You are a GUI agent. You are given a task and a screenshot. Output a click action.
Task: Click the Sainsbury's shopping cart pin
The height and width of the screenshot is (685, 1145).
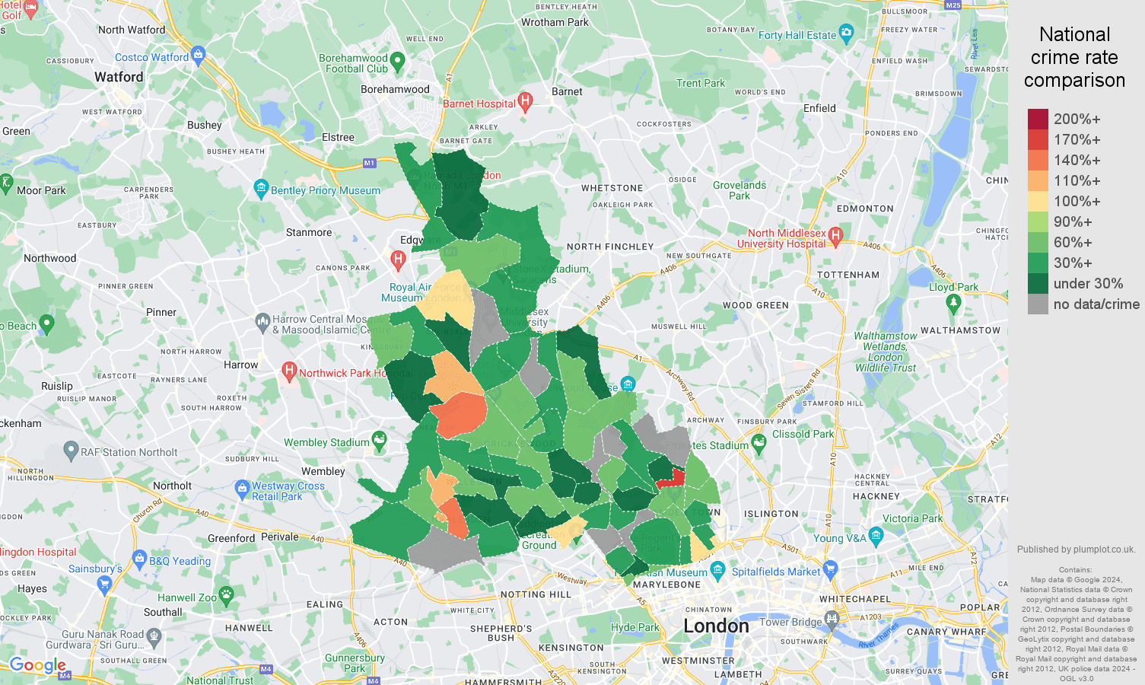click(x=104, y=585)
